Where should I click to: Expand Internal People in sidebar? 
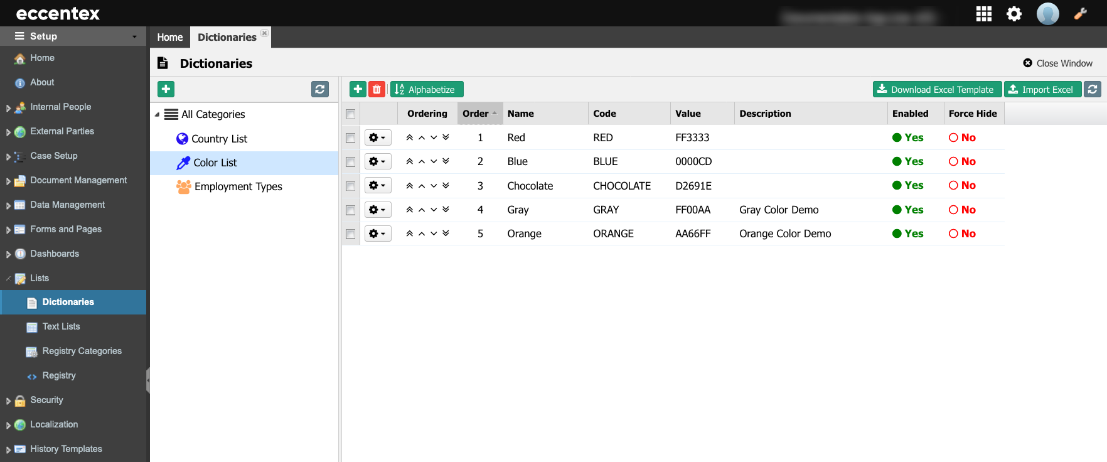coord(8,108)
